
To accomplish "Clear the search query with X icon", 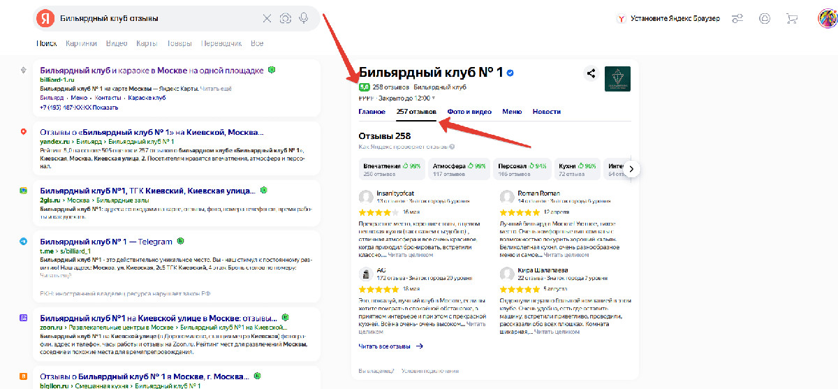I will [267, 18].
